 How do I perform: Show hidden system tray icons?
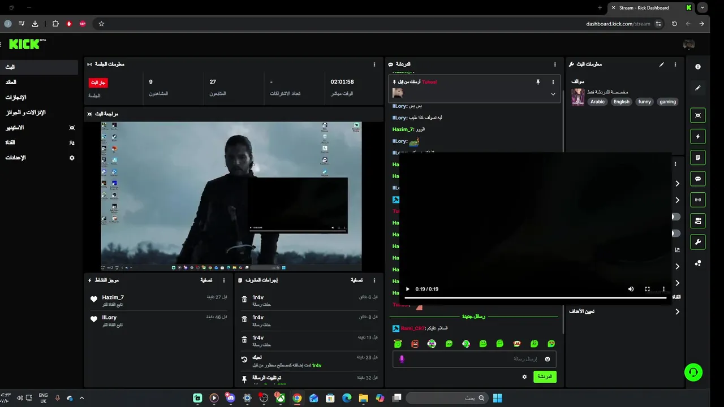[81, 398]
